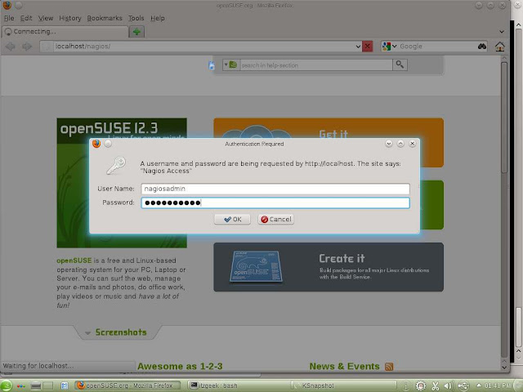Select the Connecting... tab
Image resolution: width=523 pixels, height=392 pixels.
(x=65, y=31)
